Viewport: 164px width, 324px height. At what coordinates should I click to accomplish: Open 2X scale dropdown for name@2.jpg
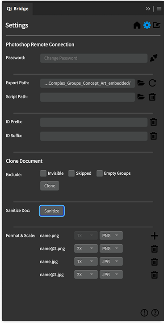click(86, 275)
